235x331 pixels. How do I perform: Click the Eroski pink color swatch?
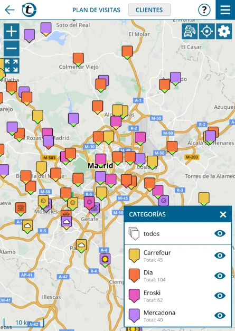134,296
